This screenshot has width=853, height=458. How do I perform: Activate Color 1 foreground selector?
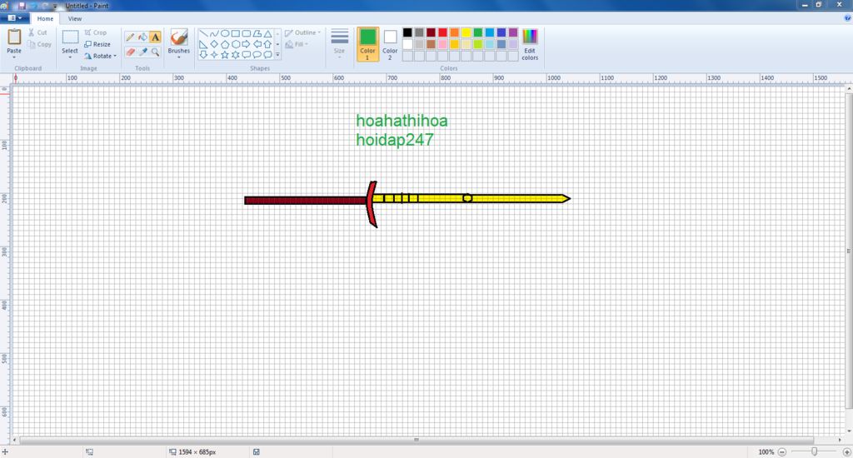click(367, 44)
